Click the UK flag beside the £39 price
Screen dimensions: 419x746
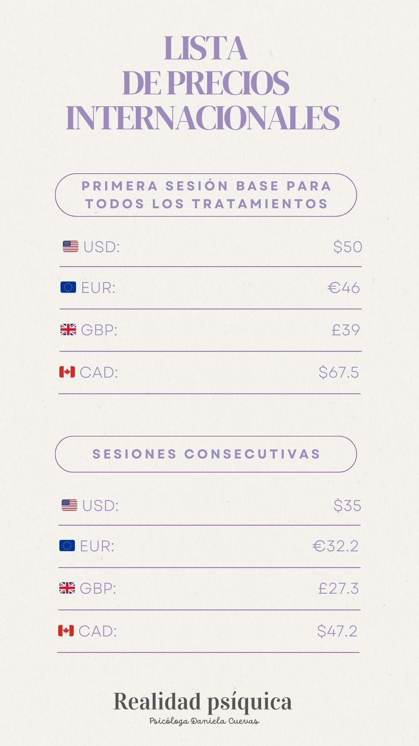(x=68, y=330)
